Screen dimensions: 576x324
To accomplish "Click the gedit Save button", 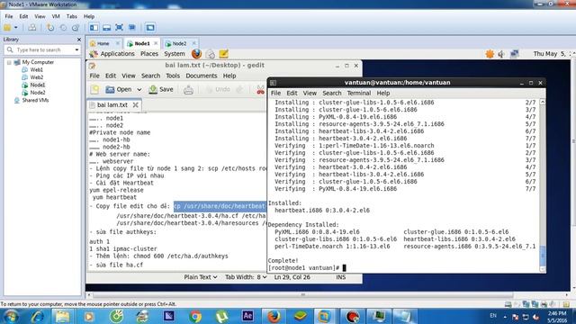I will [x=161, y=89].
